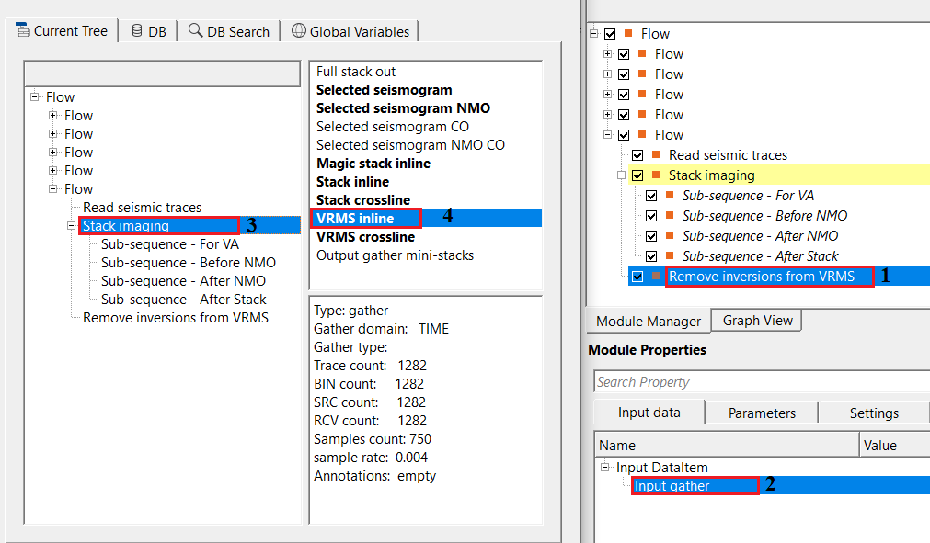Uncheck the Stack imaging module checkbox
Image resolution: width=930 pixels, height=543 pixels.
point(637,175)
